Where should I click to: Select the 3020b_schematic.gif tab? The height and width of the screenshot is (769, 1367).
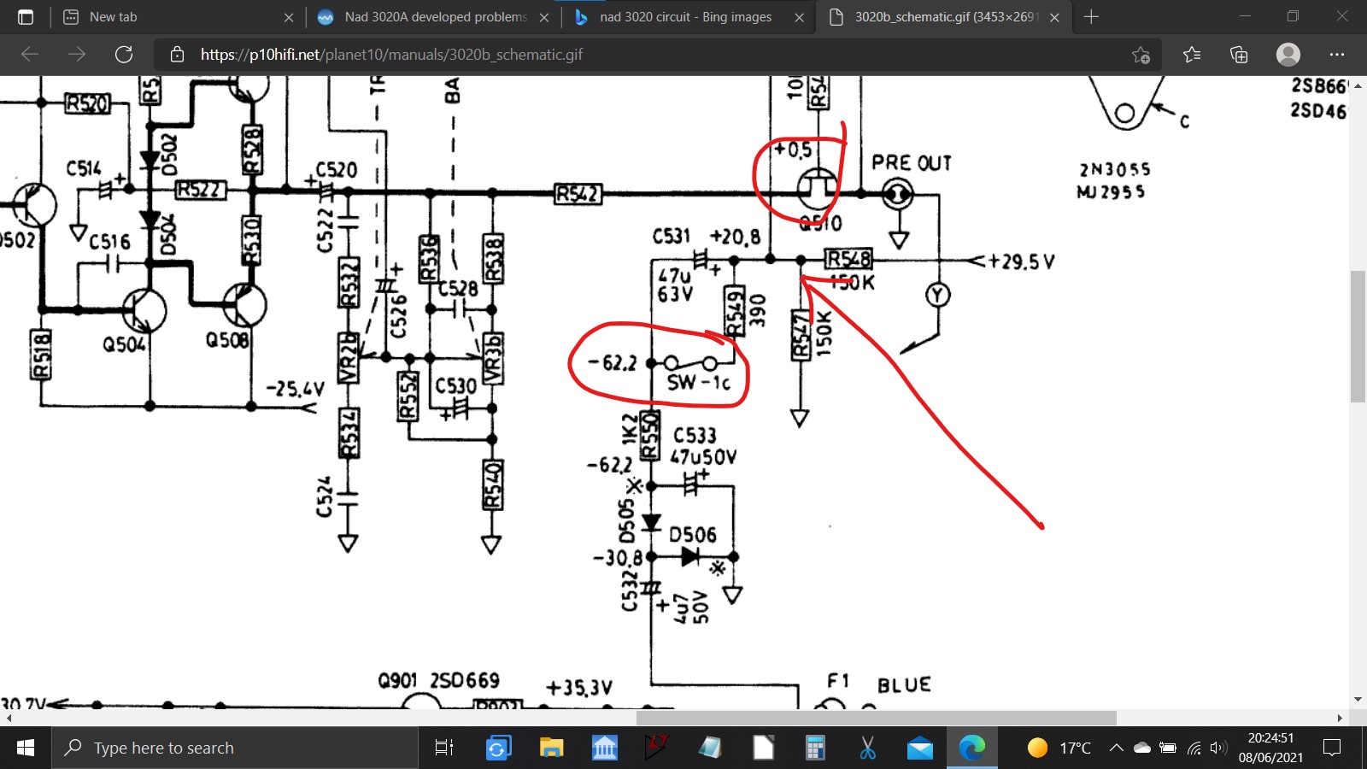coord(944,17)
